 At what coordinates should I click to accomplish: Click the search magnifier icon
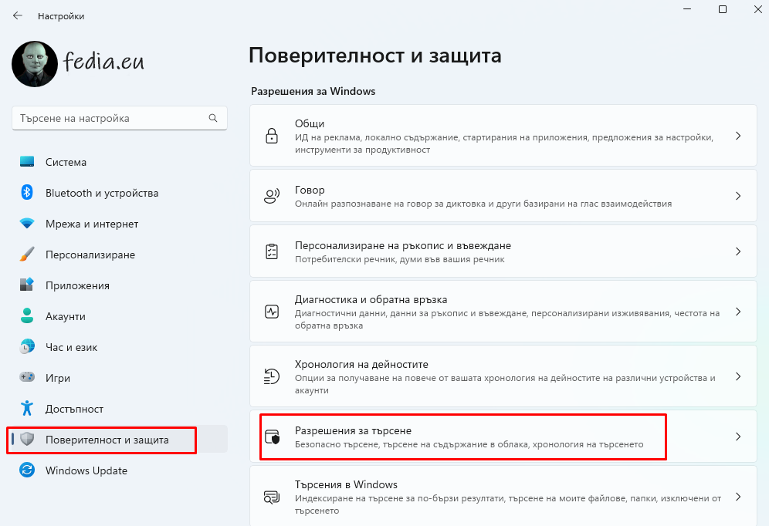point(213,118)
